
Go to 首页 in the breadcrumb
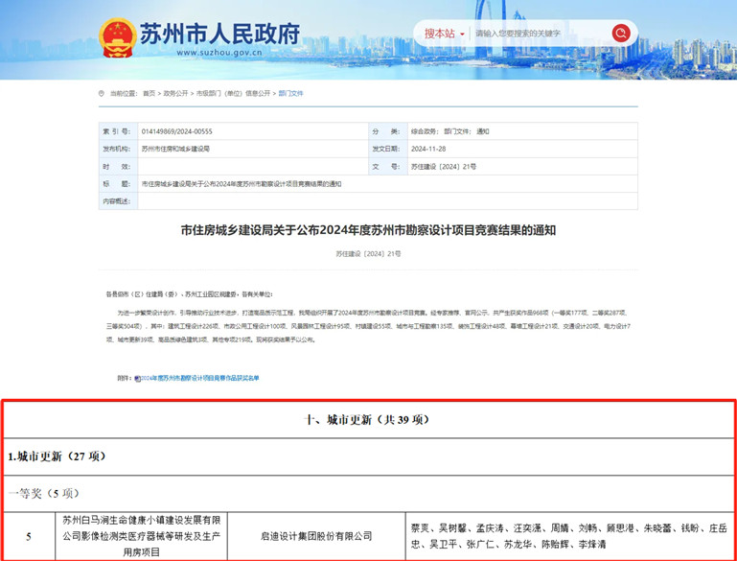click(x=149, y=93)
